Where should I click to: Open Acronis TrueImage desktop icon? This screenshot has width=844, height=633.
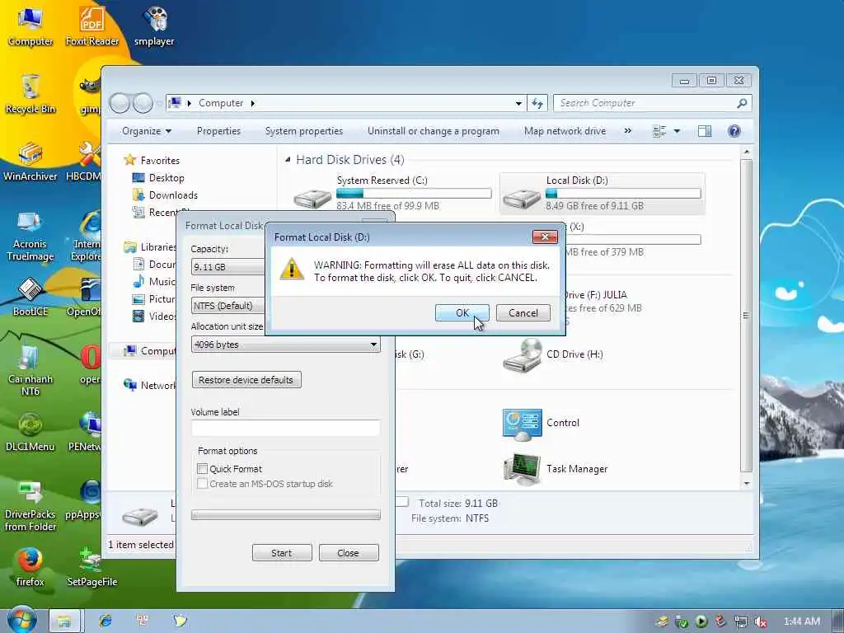30,236
